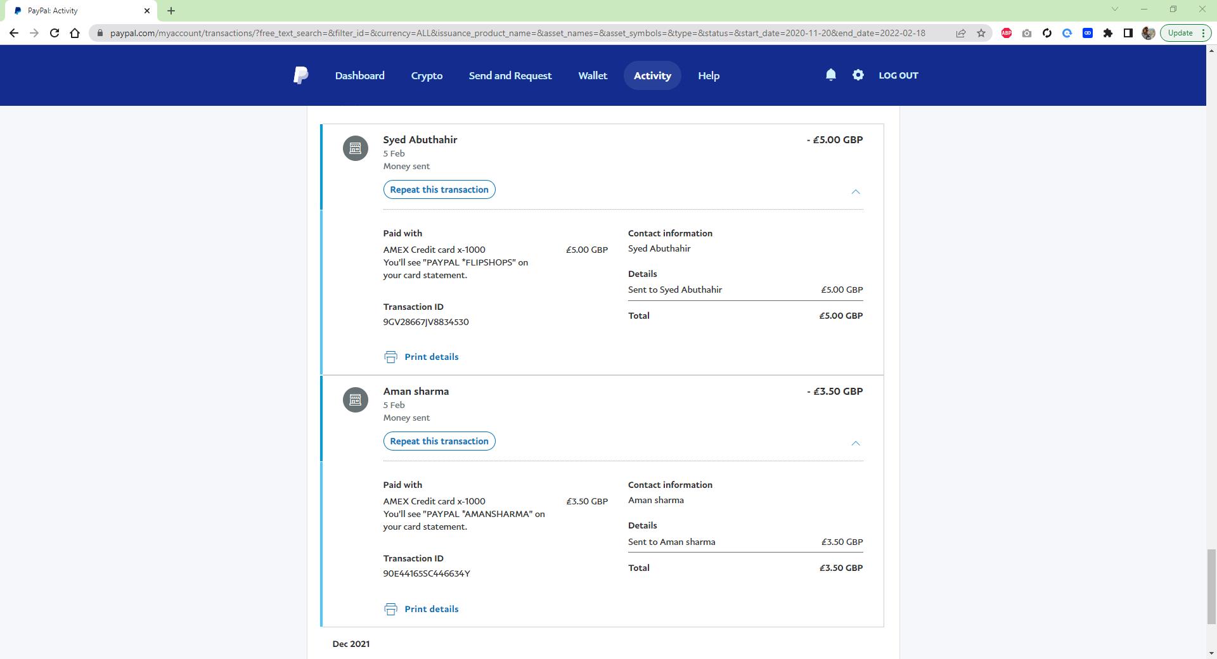Click the PayPal logo in header
Screen dimensions: 1217x659
tap(301, 75)
